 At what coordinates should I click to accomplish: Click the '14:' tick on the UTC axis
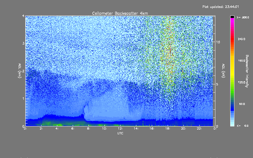coord(136,129)
